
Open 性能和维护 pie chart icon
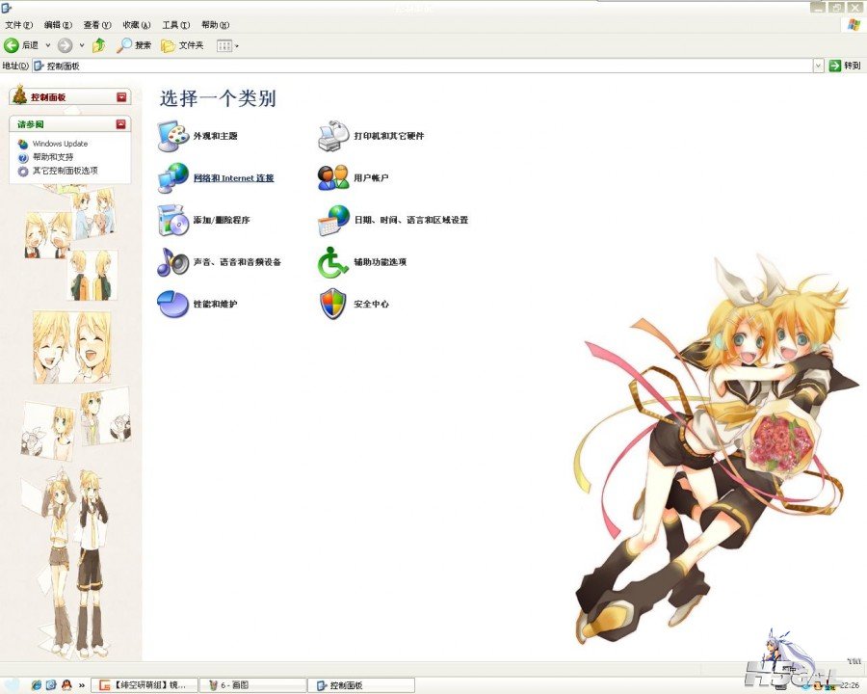click(173, 304)
